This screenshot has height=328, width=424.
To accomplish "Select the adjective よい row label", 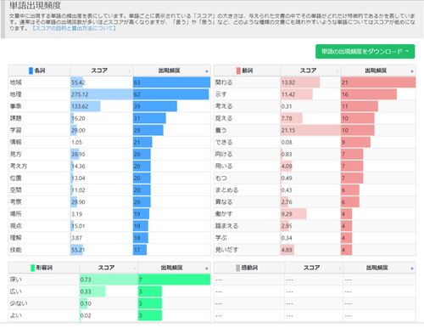I will (x=16, y=315).
